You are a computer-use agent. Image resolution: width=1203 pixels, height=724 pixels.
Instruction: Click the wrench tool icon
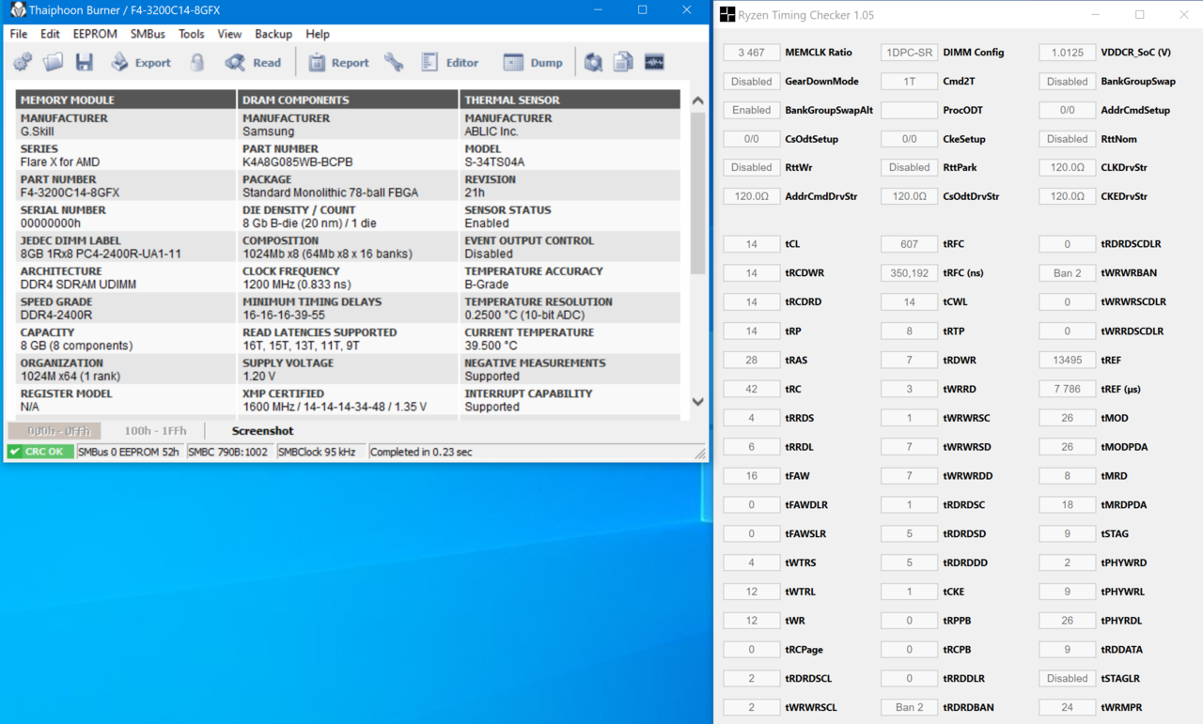click(x=394, y=63)
